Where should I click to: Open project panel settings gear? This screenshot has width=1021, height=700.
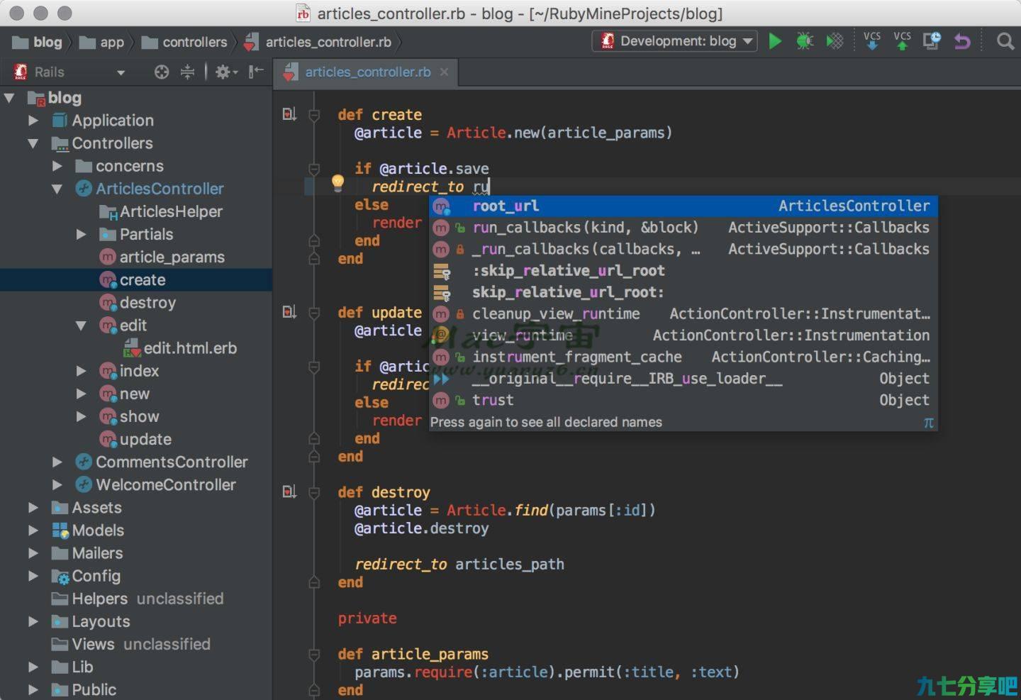coord(226,72)
